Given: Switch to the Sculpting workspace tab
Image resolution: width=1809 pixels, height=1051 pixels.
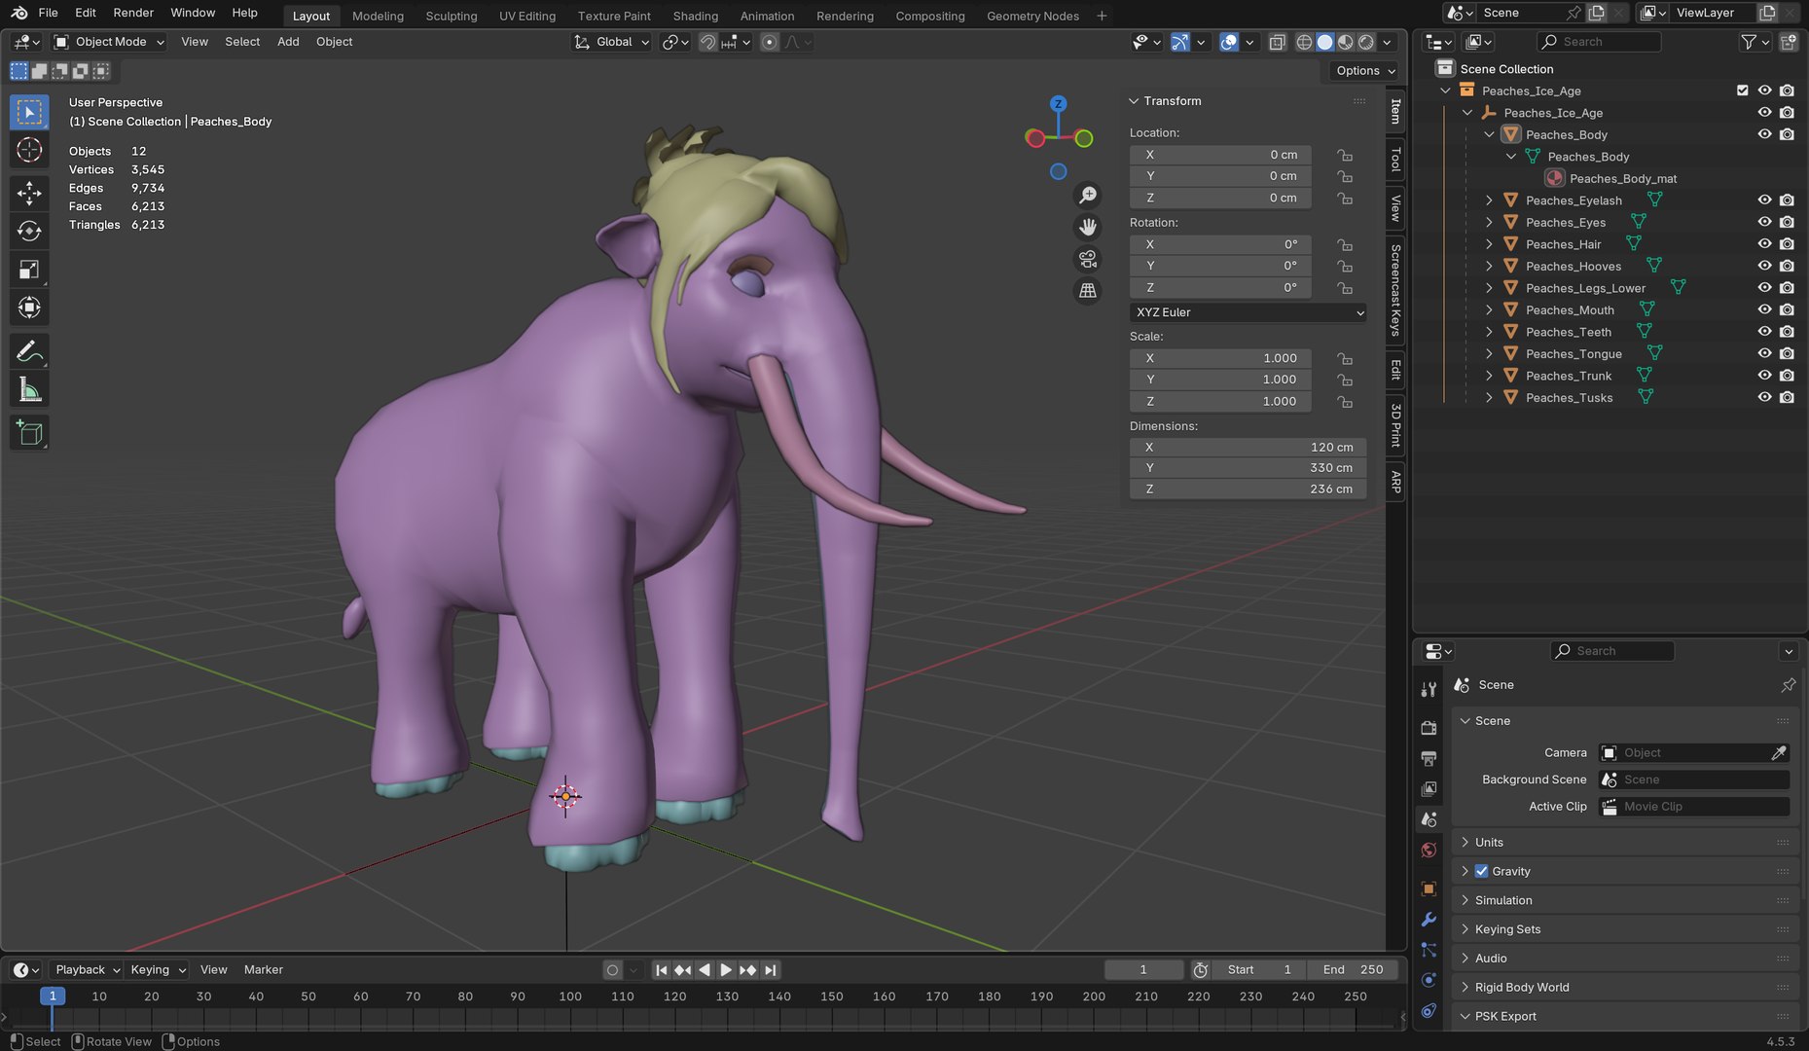Looking at the screenshot, I should 452,16.
